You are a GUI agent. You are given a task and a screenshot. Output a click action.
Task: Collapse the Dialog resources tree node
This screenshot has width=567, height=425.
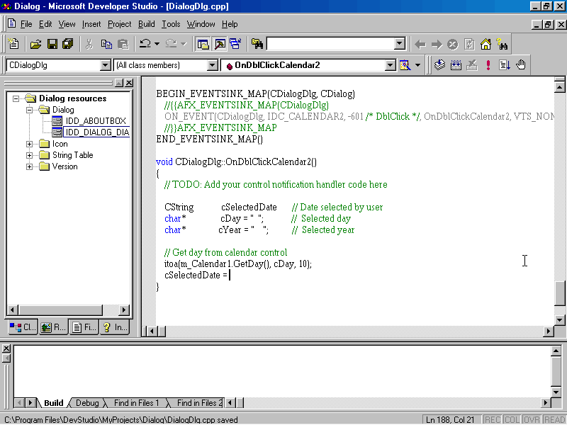click(16, 98)
